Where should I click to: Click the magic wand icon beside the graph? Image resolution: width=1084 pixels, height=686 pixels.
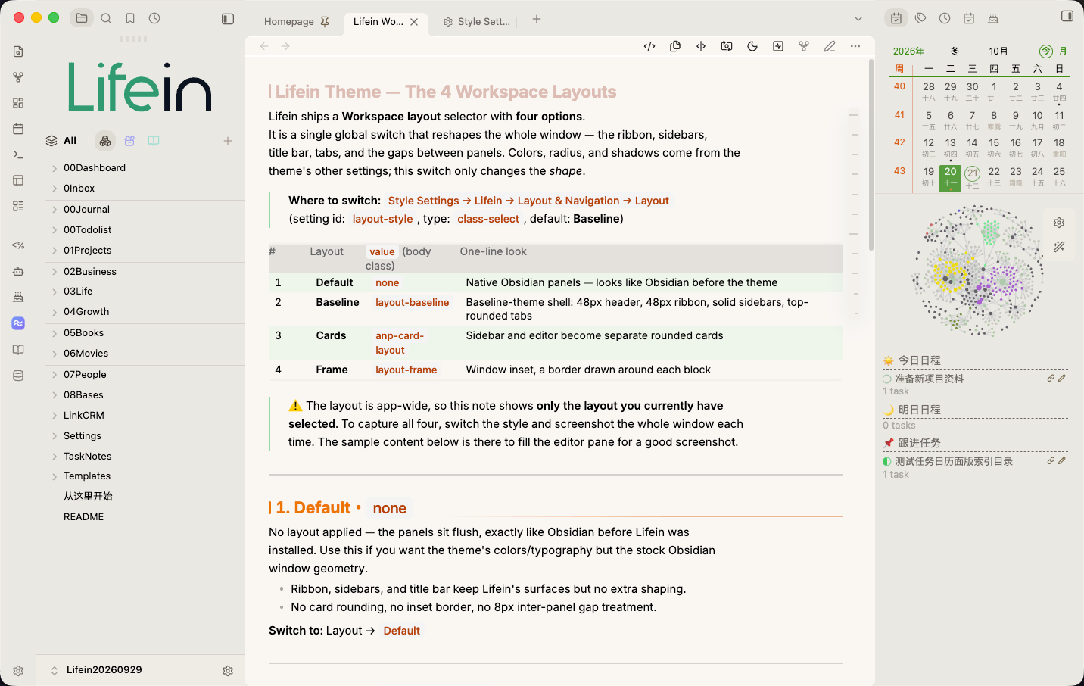coord(1059,246)
